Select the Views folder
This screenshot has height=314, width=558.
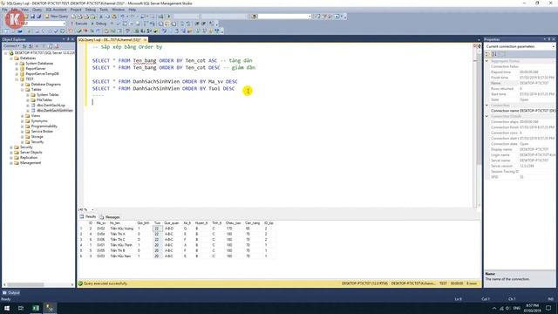pos(36,116)
